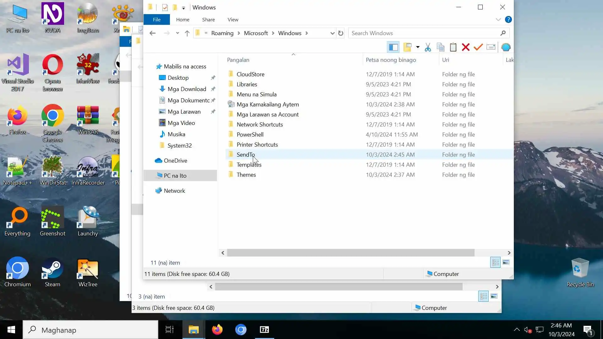The height and width of the screenshot is (339, 603).
Task: Sort by the Pangalan column header
Action: [238, 60]
